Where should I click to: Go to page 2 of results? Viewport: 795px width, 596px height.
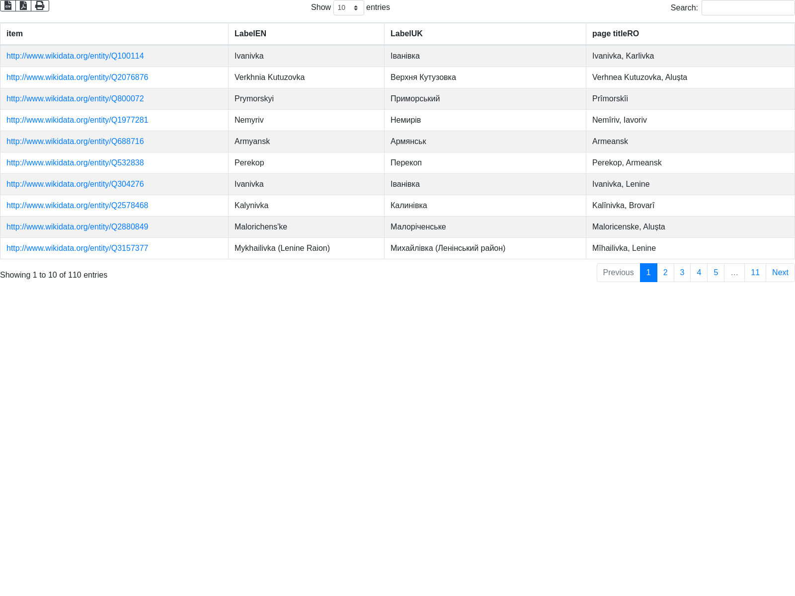[x=665, y=273]
